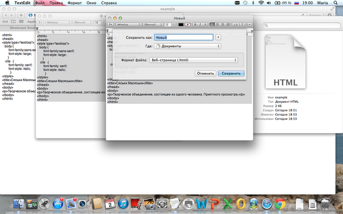Open Helvetica font dropdown in middle TextEdit window
343x214 pixels.
tap(58, 22)
